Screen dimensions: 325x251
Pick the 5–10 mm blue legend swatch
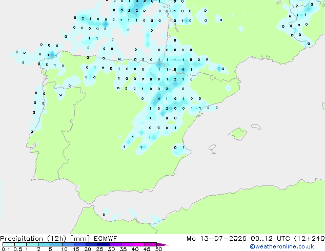(56, 244)
